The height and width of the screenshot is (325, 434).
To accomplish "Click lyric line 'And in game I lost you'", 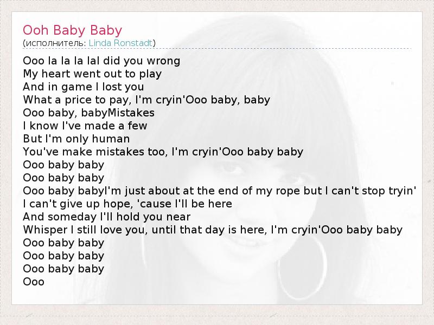I will (84, 87).
